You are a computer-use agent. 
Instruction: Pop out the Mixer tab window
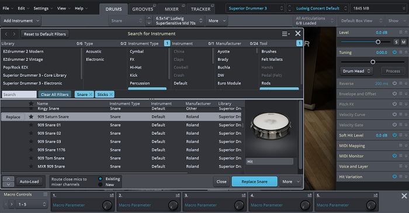pos(183,5)
